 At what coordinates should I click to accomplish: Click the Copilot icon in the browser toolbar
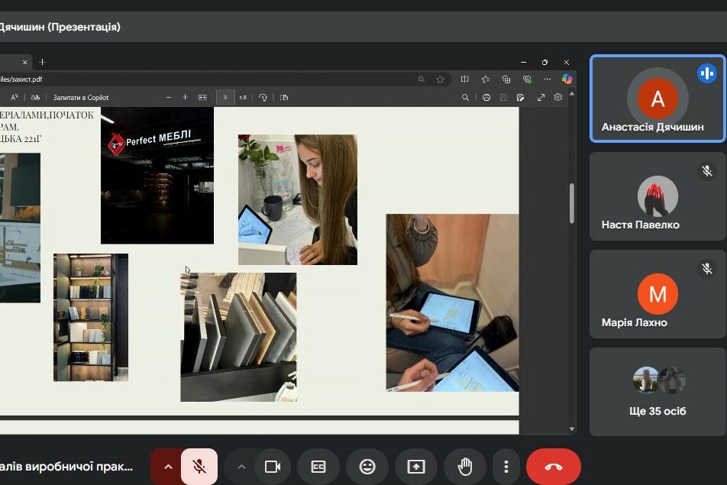pyautogui.click(x=567, y=79)
